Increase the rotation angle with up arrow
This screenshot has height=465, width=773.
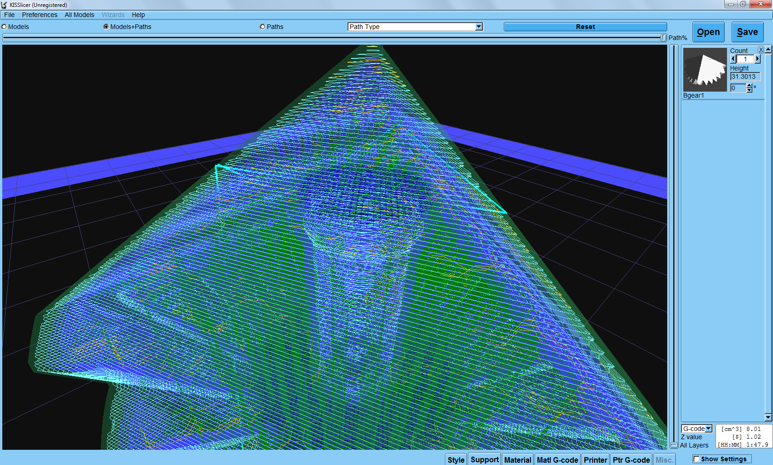pyautogui.click(x=749, y=86)
